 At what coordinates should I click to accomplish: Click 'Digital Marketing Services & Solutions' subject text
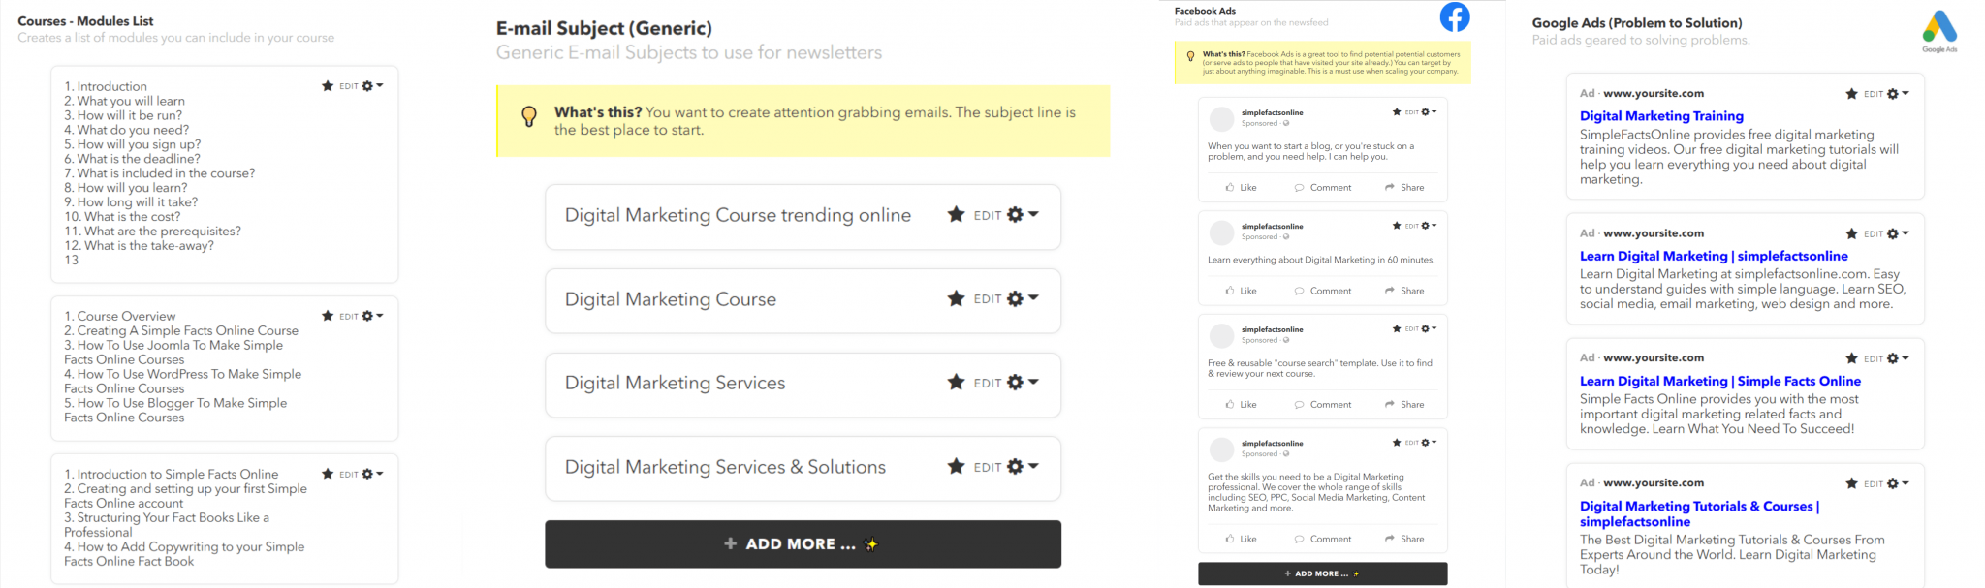[x=725, y=467]
